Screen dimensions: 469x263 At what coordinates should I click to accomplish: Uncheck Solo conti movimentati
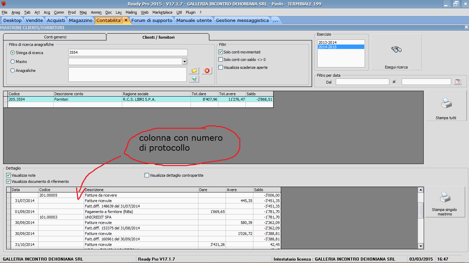click(221, 52)
